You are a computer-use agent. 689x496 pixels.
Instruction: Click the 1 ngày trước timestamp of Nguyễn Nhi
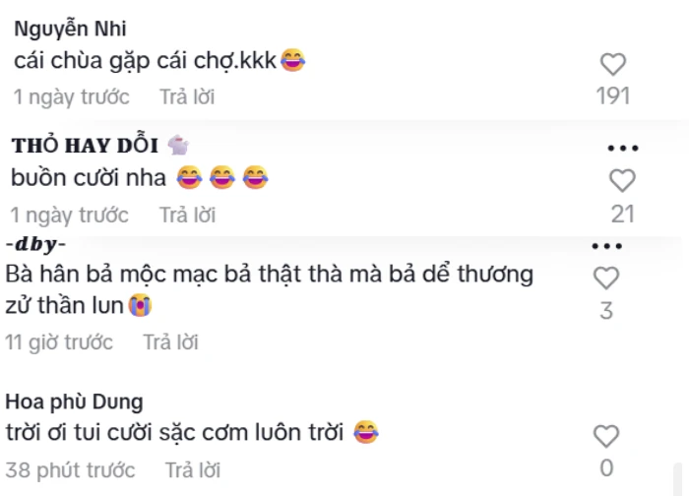coord(72,97)
